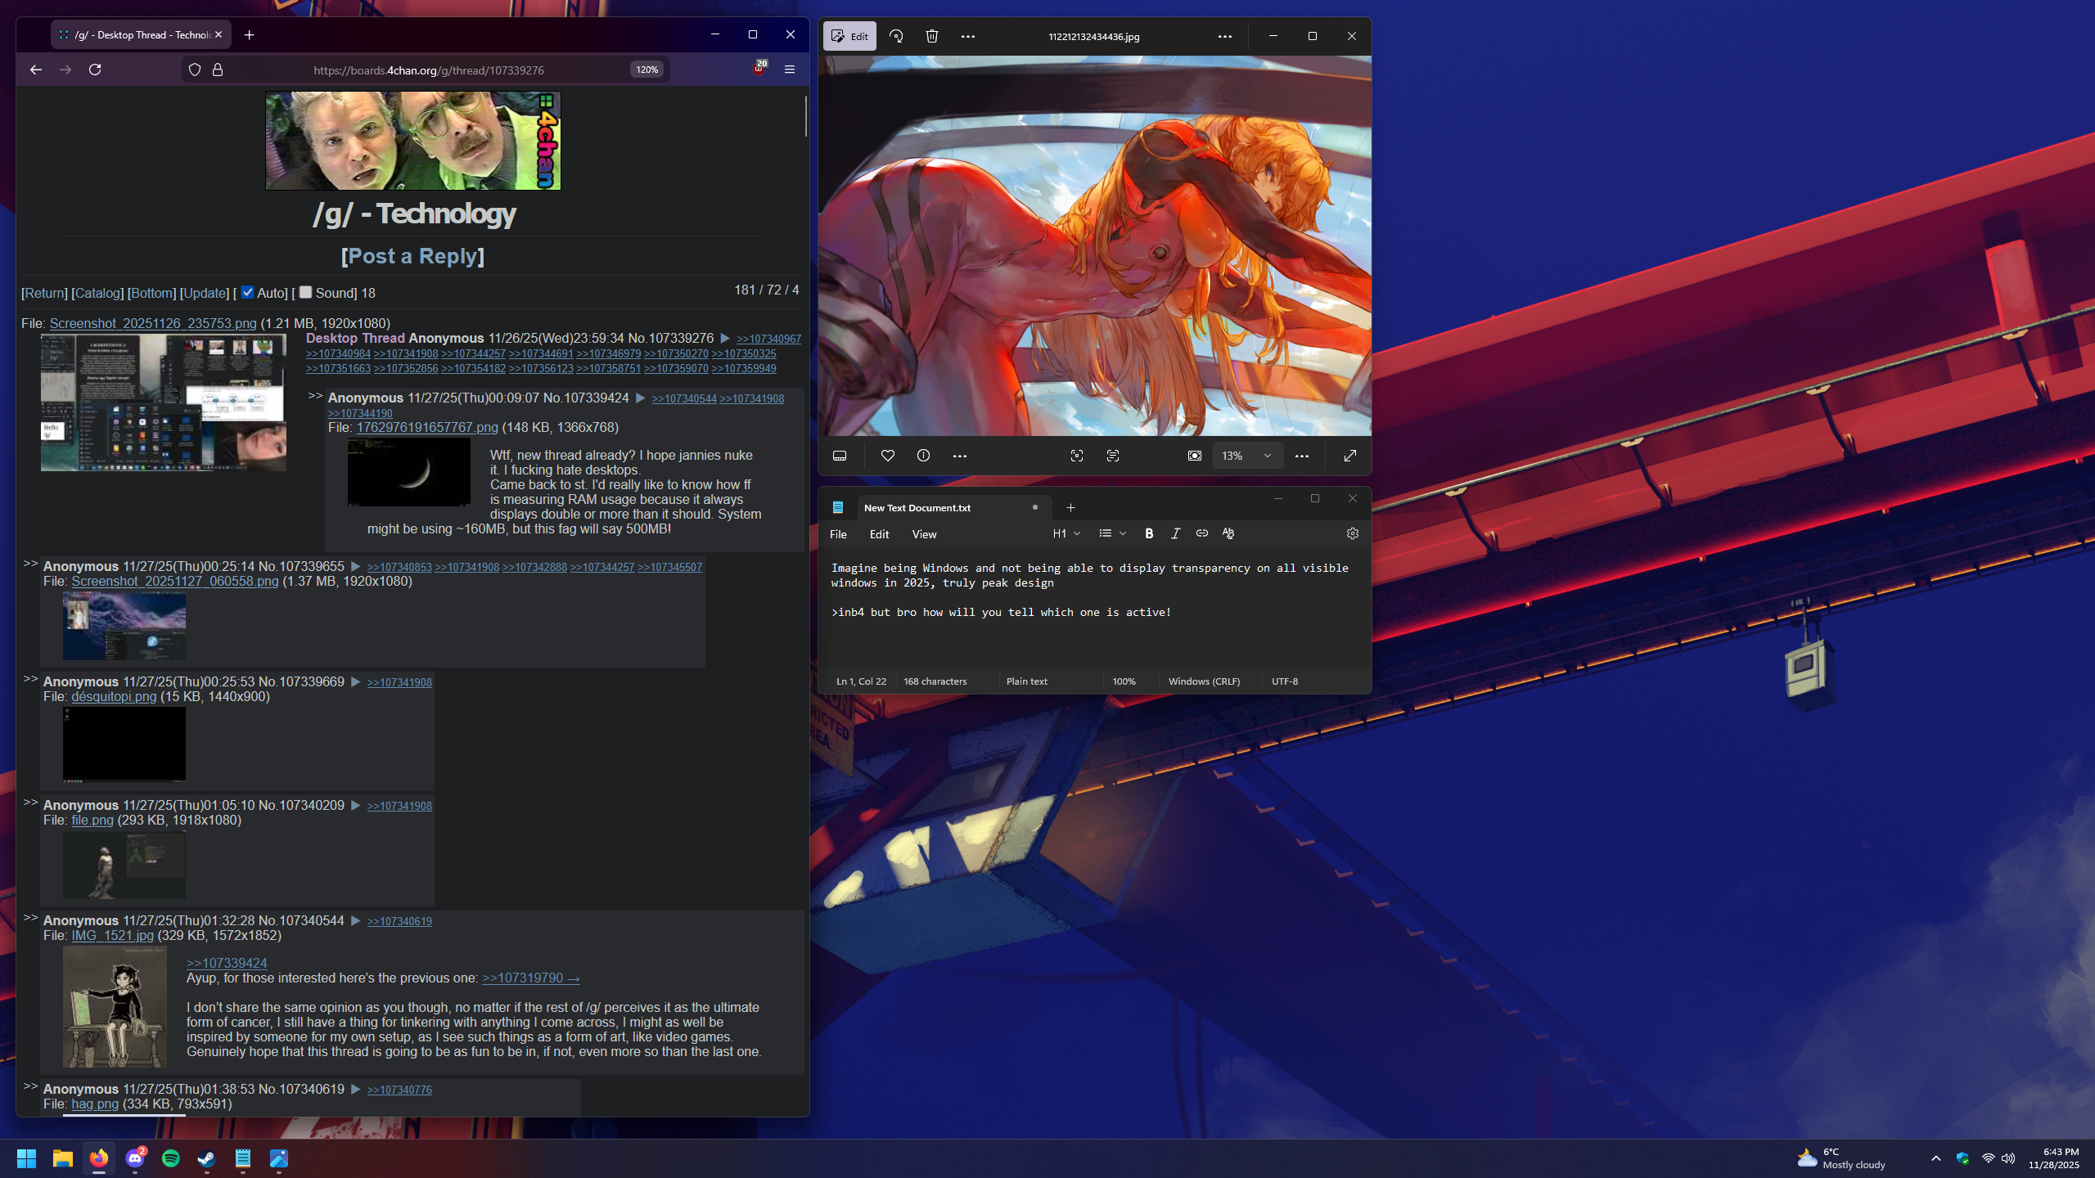Enable the Sound checkbox

pos(305,292)
